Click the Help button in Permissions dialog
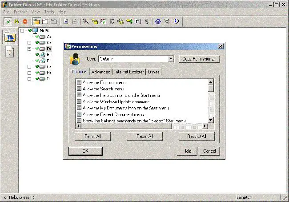Image resolution: width=289 pixels, height=202 pixels. pyautogui.click(x=187, y=151)
